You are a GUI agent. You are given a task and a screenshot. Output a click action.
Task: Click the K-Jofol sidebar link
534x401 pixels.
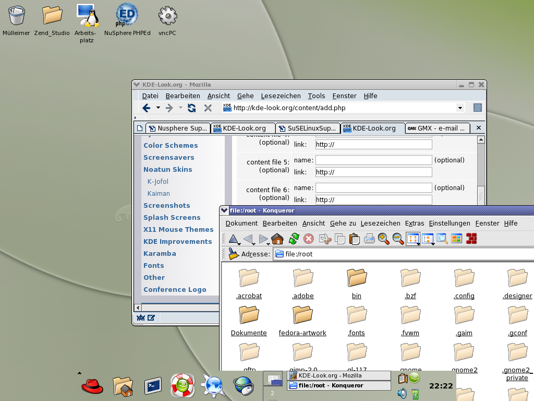[x=157, y=181]
